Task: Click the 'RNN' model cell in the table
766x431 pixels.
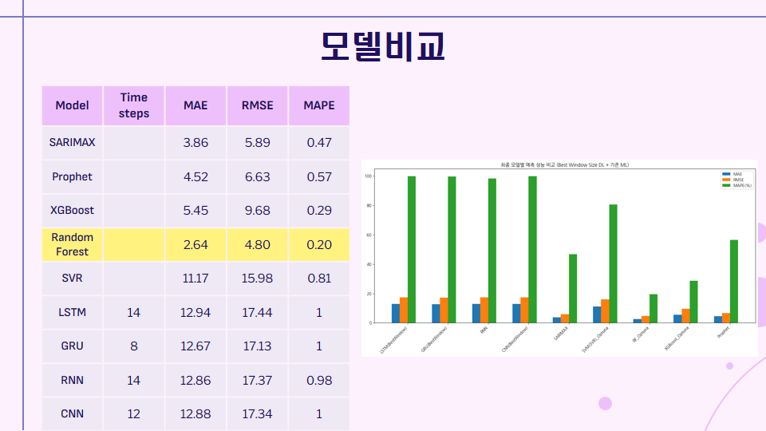Action: [73, 380]
